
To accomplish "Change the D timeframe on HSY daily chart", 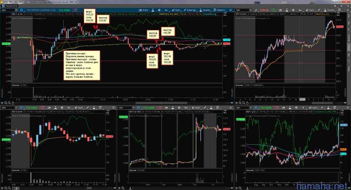I will 303,108.
